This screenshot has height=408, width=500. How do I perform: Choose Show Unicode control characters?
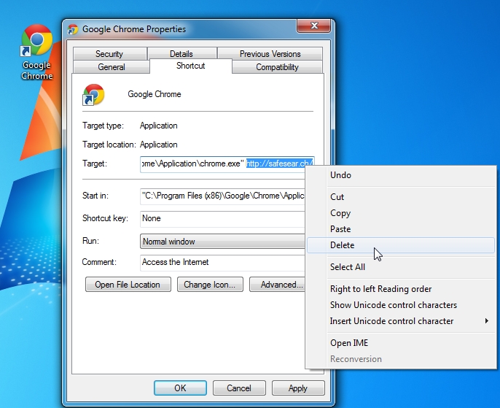point(401,305)
